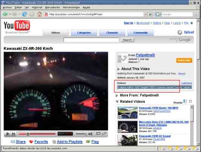Open the browser Home page icon

coord(39,14)
